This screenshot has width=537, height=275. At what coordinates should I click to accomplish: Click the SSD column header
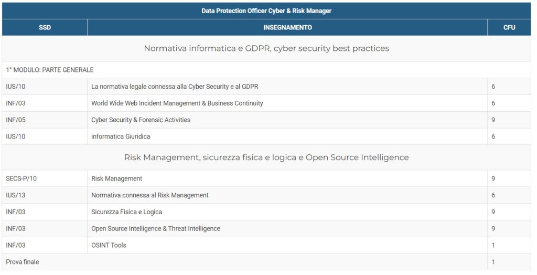[45, 28]
